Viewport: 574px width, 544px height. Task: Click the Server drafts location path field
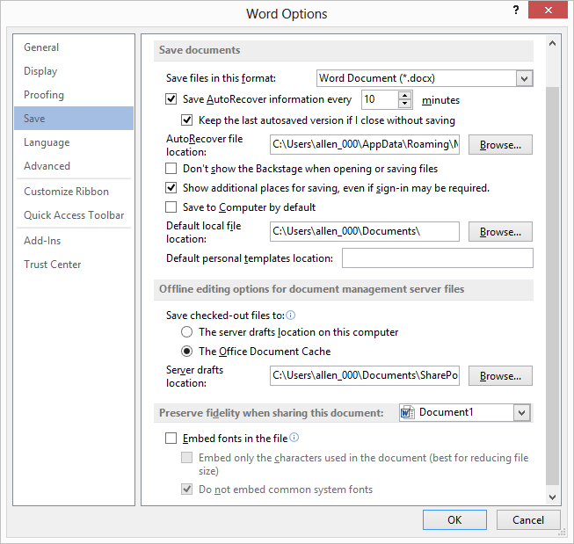coord(365,375)
